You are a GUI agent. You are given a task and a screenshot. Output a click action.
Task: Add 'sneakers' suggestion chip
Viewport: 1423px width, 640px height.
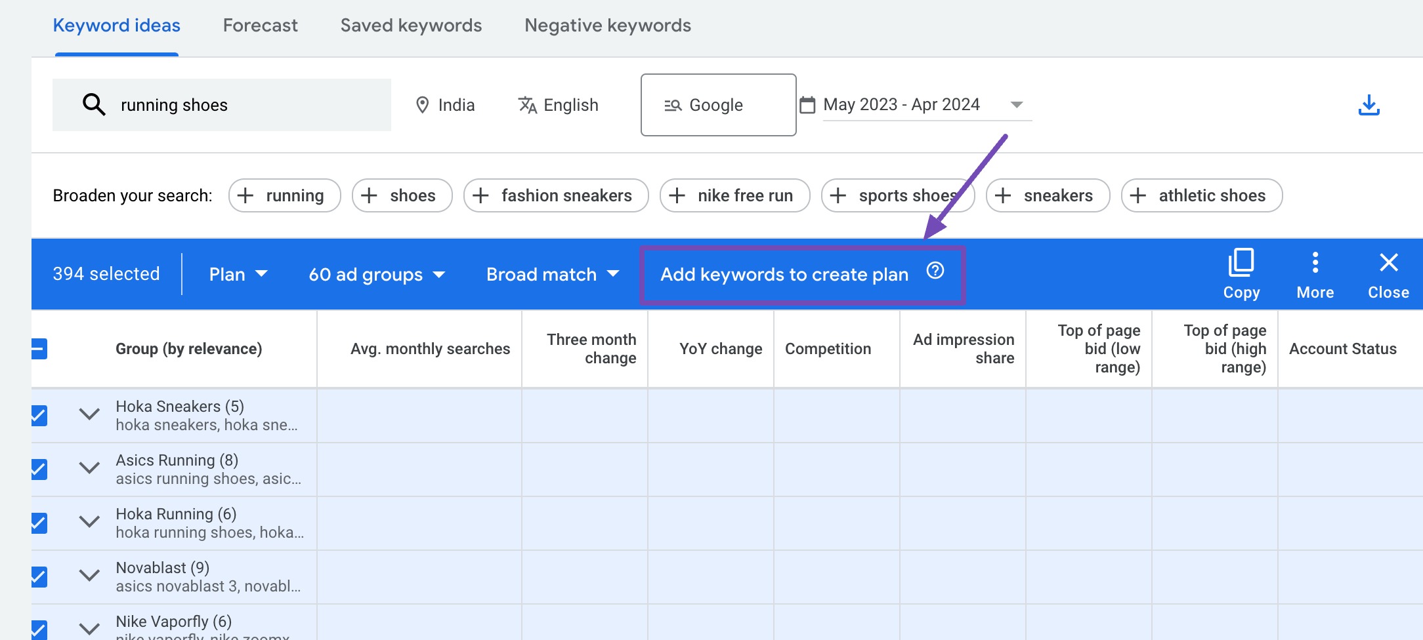point(1048,195)
